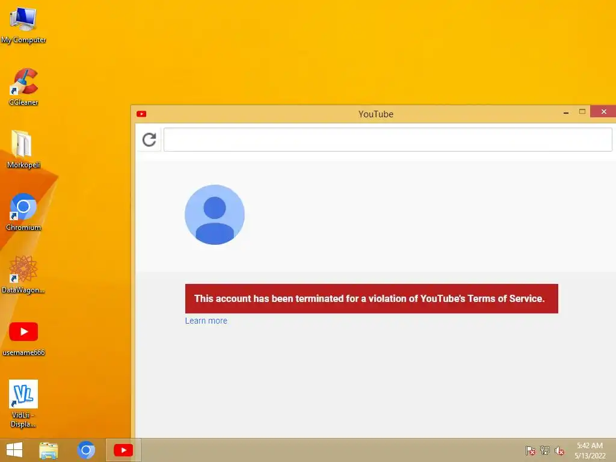Open the Action Center flag tray icon
Viewport: 616px width, 462px height.
click(531, 451)
